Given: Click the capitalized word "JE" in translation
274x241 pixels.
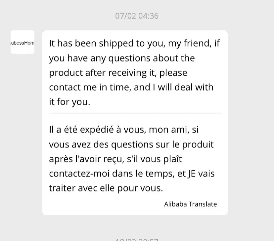Looking at the screenshot, I should [191, 174].
